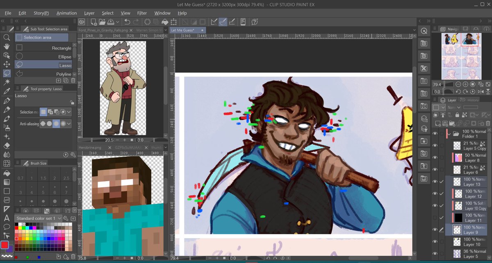Toggle visibility of Layer 13

pyautogui.click(x=435, y=182)
